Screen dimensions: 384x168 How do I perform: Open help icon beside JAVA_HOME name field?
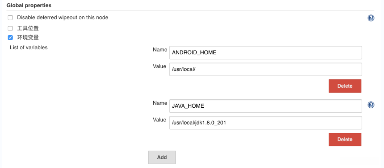click(x=371, y=105)
